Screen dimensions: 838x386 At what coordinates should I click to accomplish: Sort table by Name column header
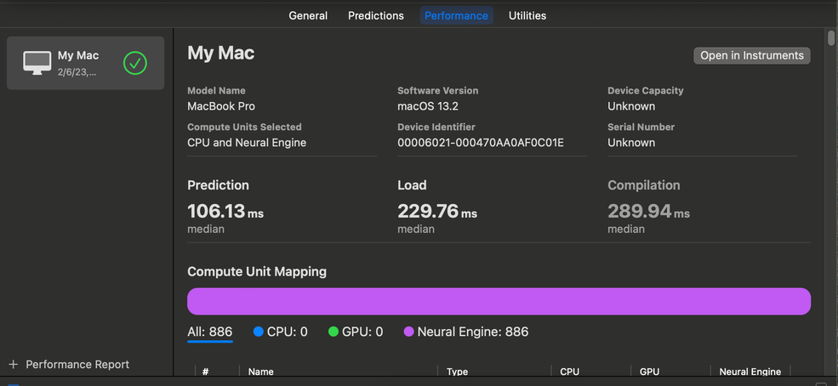click(x=260, y=372)
